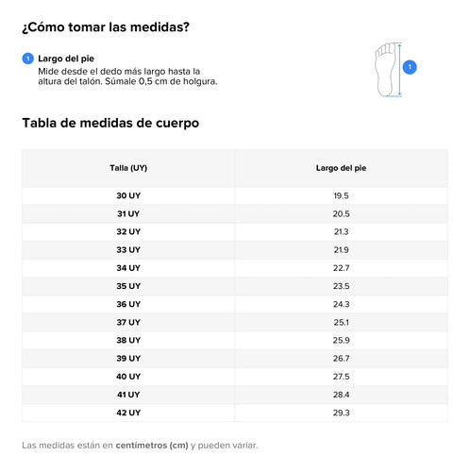Click the centímetros (cm) bold text in footnote

[152, 446]
